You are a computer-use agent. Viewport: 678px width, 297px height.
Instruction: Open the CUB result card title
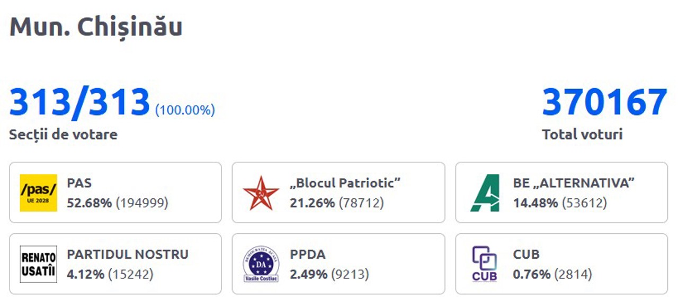click(526, 255)
